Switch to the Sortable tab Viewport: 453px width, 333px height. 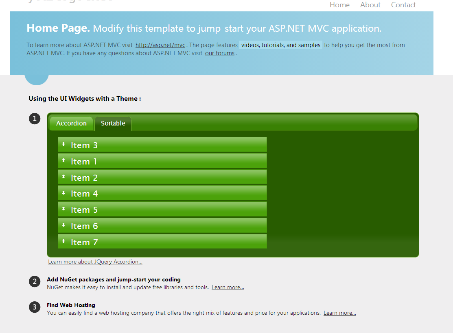pos(113,123)
